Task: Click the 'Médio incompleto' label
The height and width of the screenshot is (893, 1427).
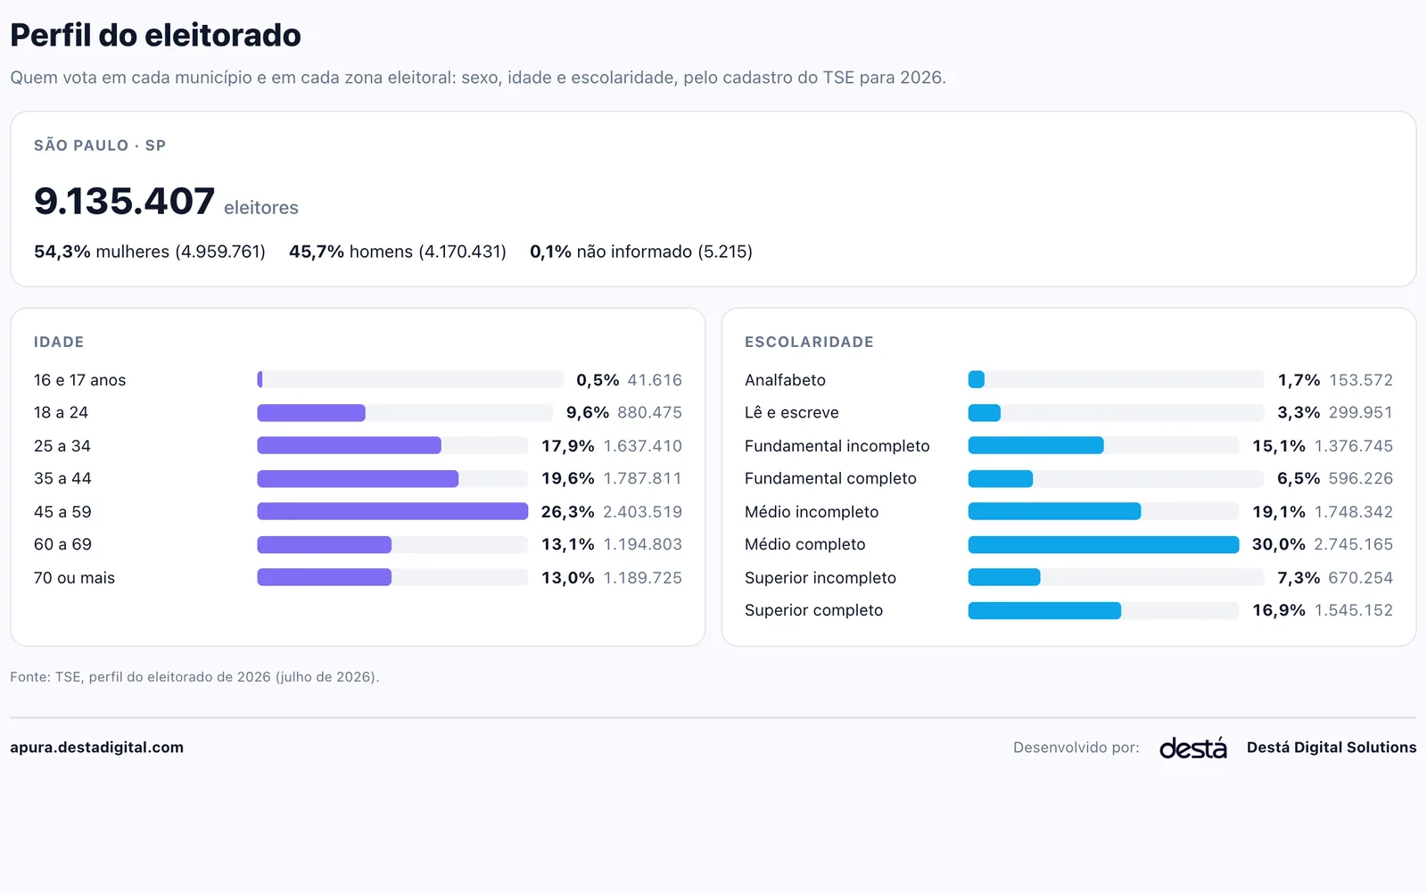Action: click(x=812, y=512)
